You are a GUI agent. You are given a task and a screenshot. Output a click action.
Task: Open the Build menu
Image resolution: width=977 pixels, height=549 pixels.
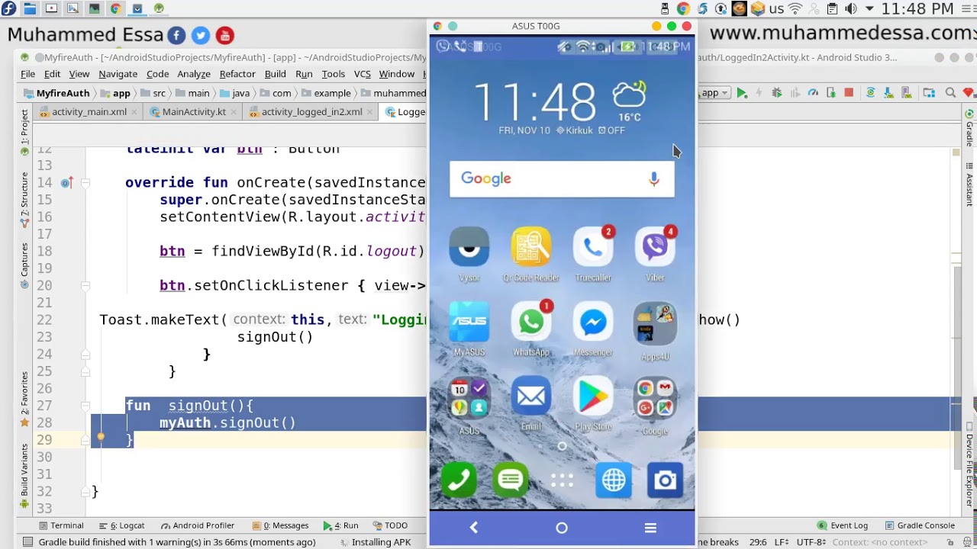(x=276, y=74)
